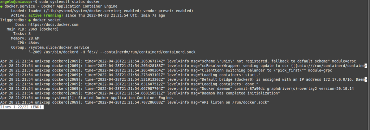Click the truncation arrow on ccResolverWrapper log line
This screenshot has width=370, height=130.
point(366,66)
